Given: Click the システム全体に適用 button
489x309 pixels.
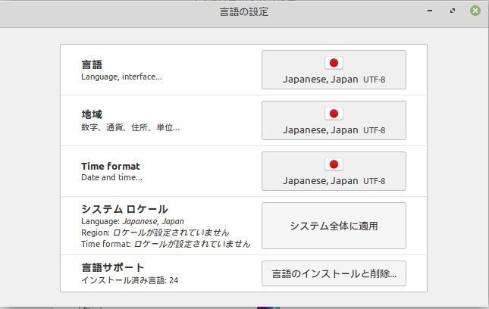Looking at the screenshot, I should click(x=334, y=226).
